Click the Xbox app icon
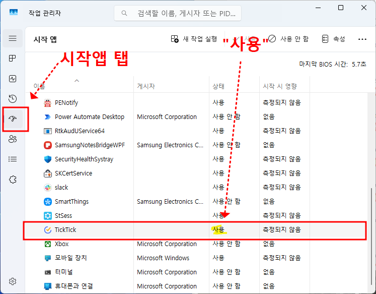 [48, 244]
